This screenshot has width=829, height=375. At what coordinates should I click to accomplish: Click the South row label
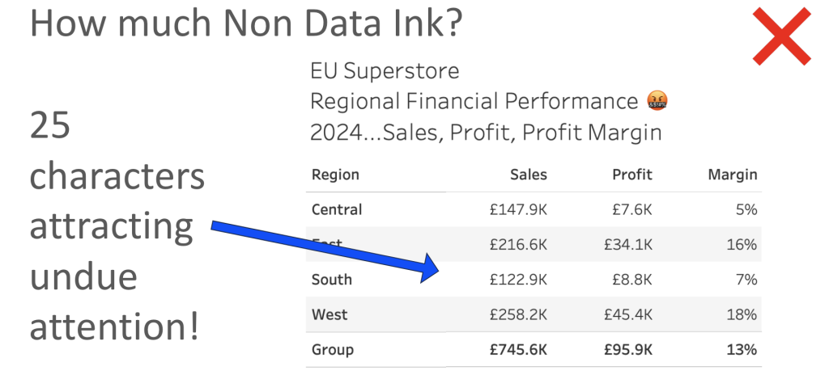point(331,280)
